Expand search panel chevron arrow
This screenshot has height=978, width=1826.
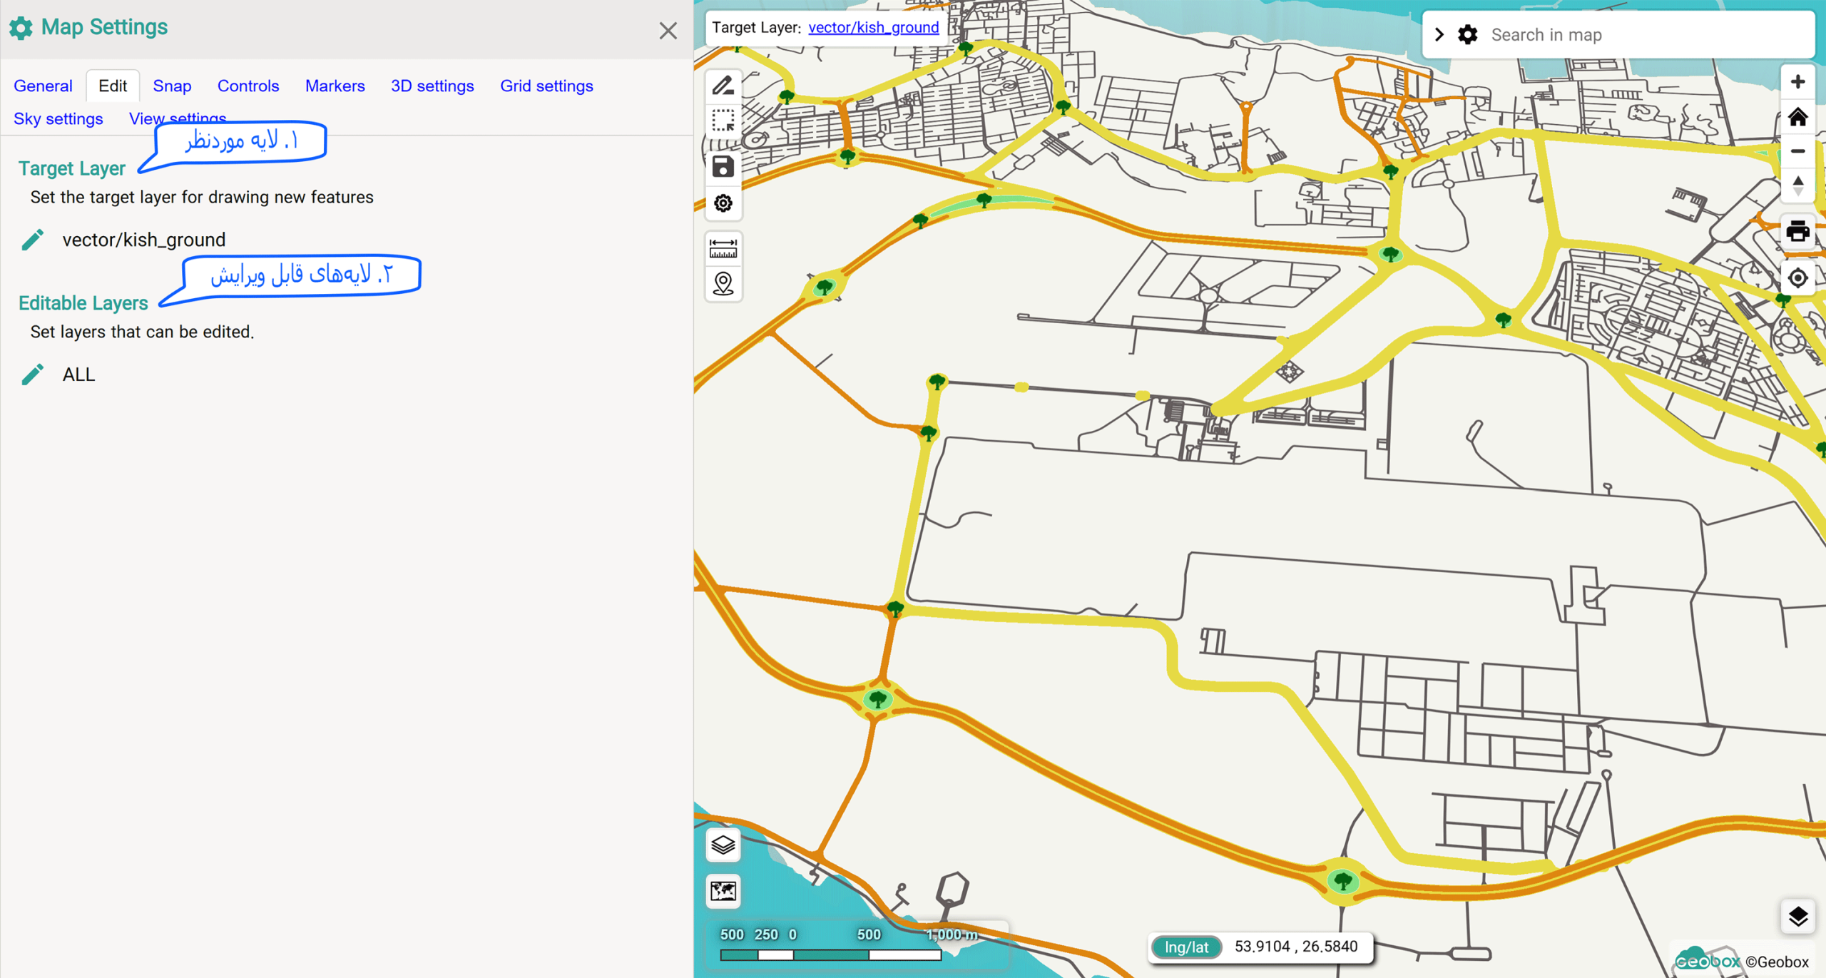point(1439,34)
